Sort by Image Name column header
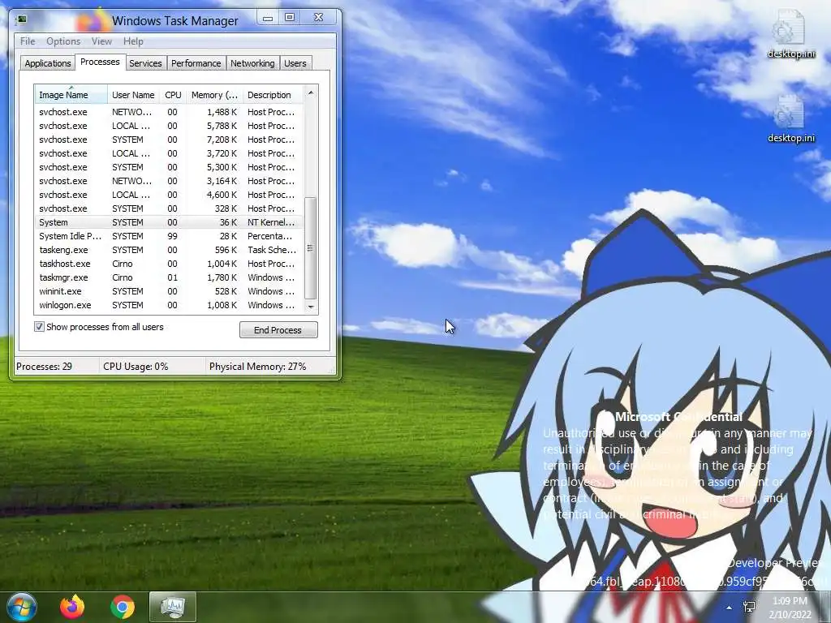This screenshot has height=623, width=831. [71, 95]
